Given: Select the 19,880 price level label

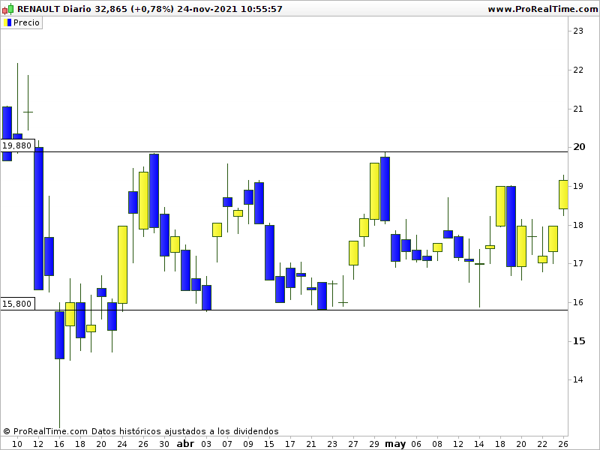Looking at the screenshot, I should 17,145.
